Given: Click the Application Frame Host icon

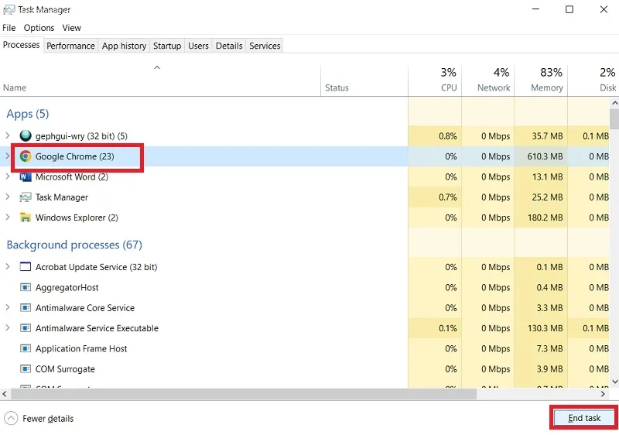Looking at the screenshot, I should point(26,348).
